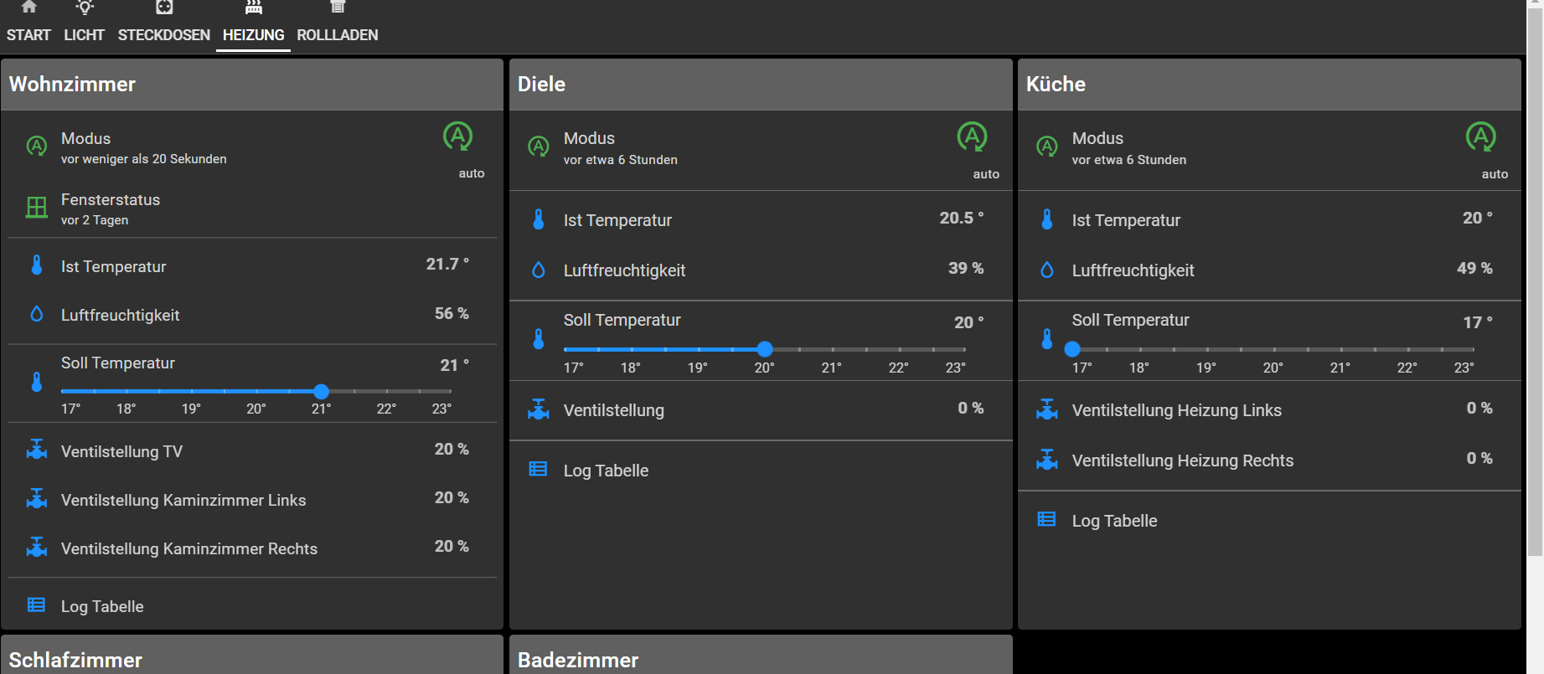Click Ventilstellung Heizung Rechts label
The image size is (1544, 674).
[1183, 460]
